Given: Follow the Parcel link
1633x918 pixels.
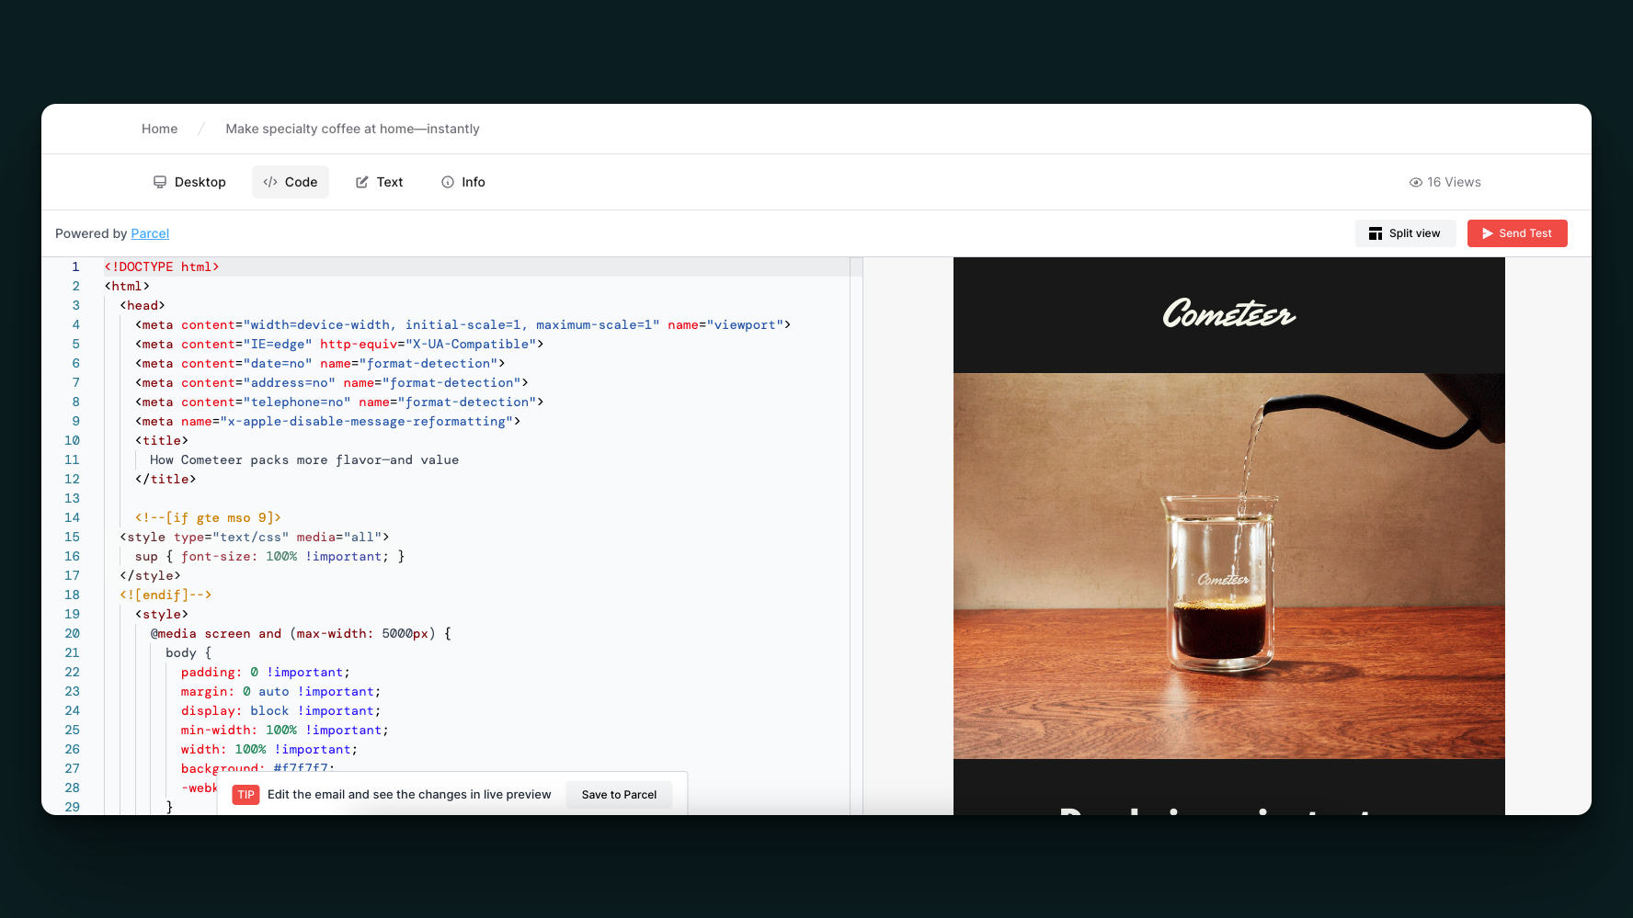Looking at the screenshot, I should [x=150, y=233].
